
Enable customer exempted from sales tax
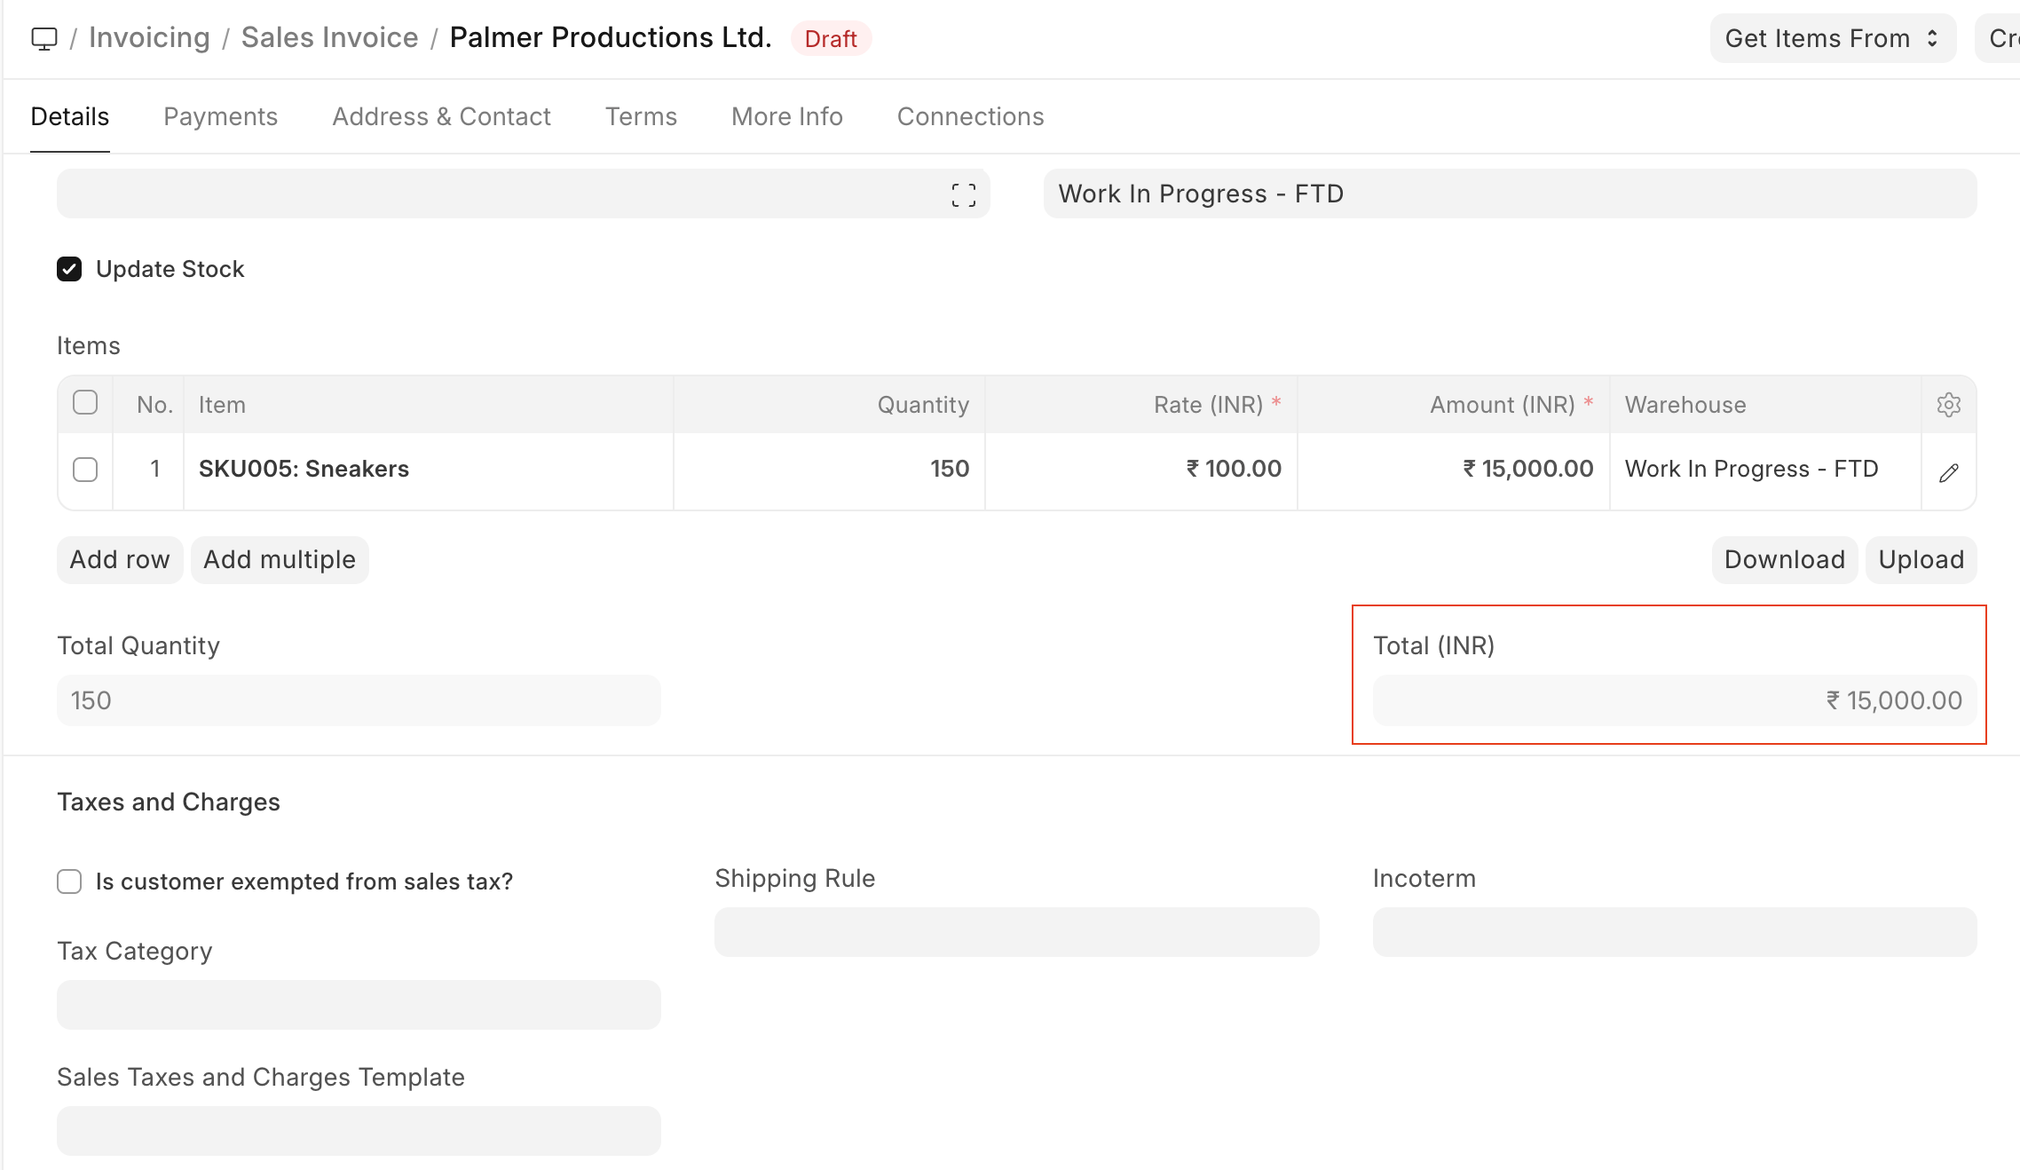tap(69, 881)
